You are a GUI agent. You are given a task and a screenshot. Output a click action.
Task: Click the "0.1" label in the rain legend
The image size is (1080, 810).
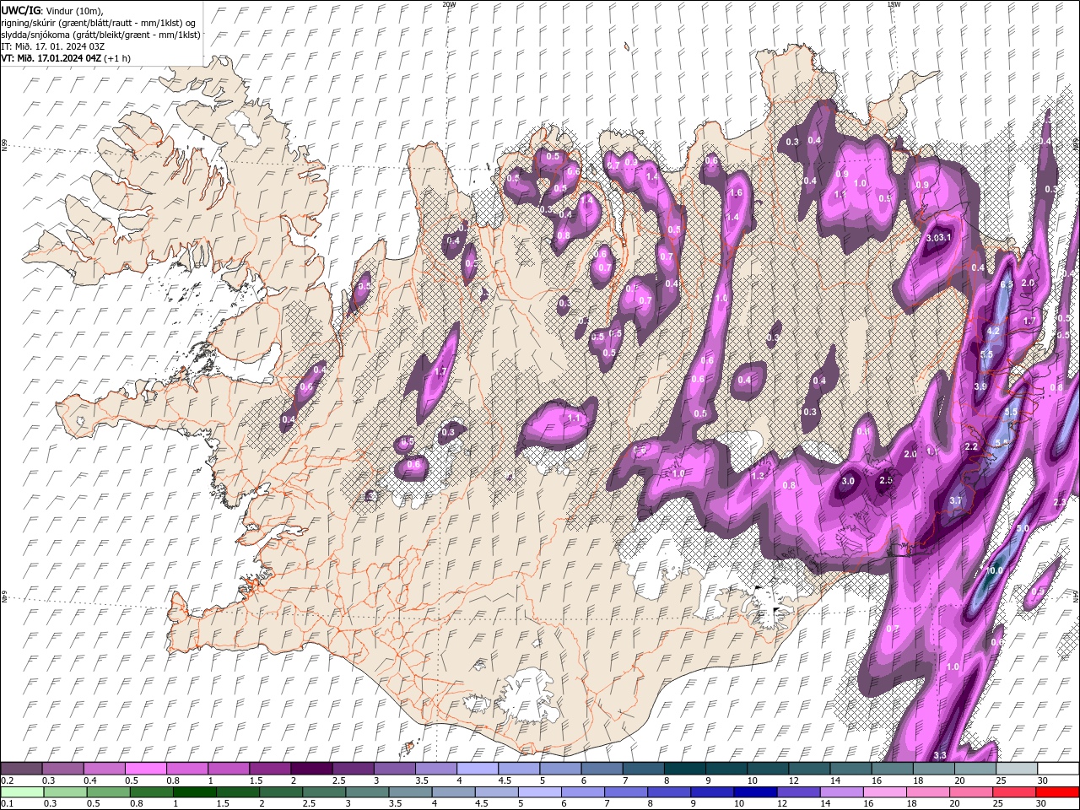click(x=8, y=804)
